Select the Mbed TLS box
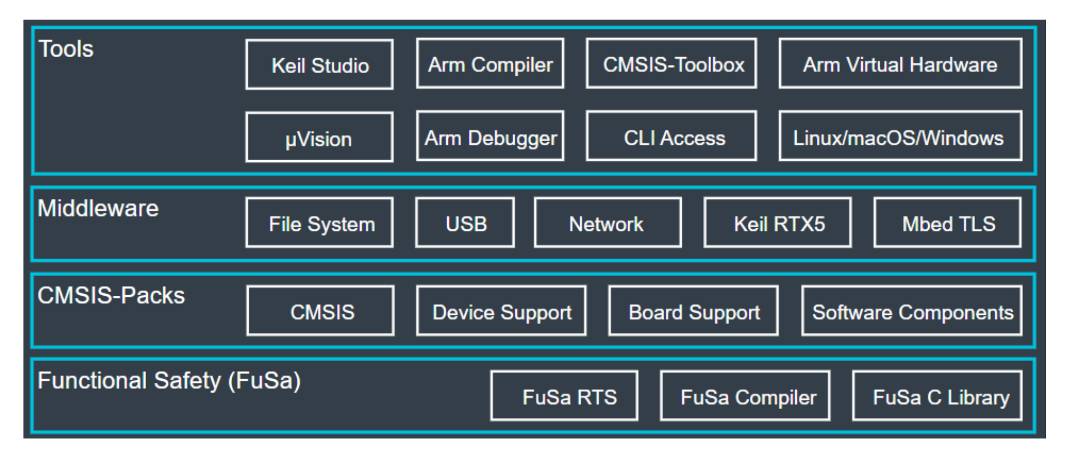 (x=947, y=223)
